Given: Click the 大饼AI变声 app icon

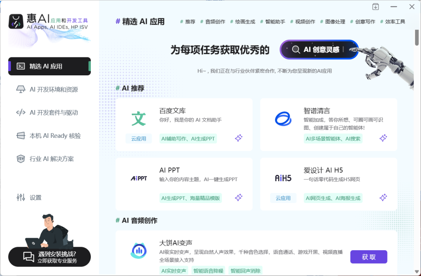Looking at the screenshot, I should 139,251.
